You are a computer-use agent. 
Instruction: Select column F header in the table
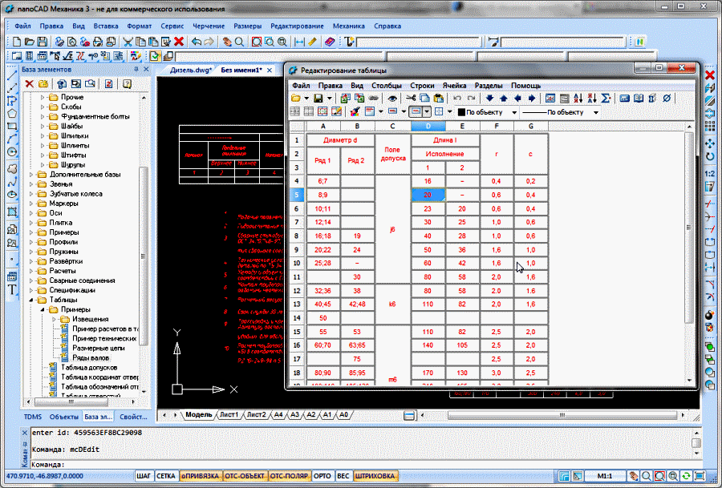pos(497,127)
